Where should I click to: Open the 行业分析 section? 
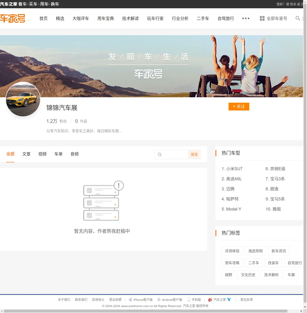180,18
